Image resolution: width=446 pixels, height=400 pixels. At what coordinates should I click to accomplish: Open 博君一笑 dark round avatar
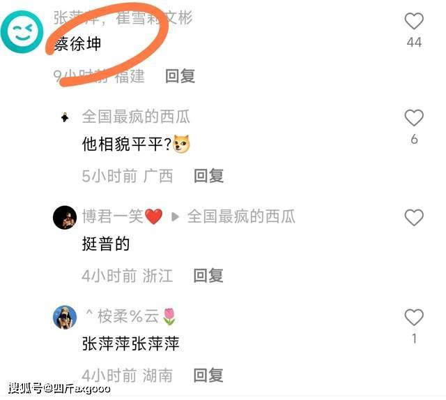65,217
